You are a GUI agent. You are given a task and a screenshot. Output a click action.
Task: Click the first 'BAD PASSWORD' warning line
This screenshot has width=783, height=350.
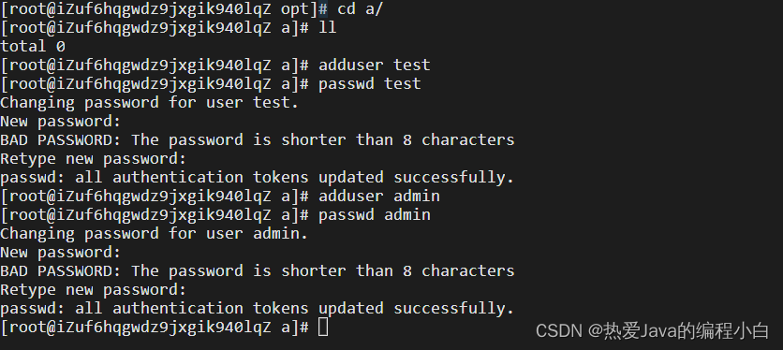258,139
